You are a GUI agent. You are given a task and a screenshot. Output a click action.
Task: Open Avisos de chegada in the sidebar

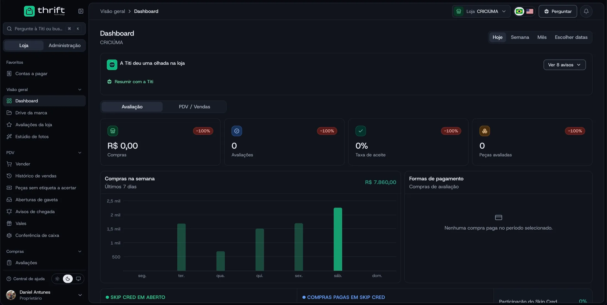pos(44,212)
